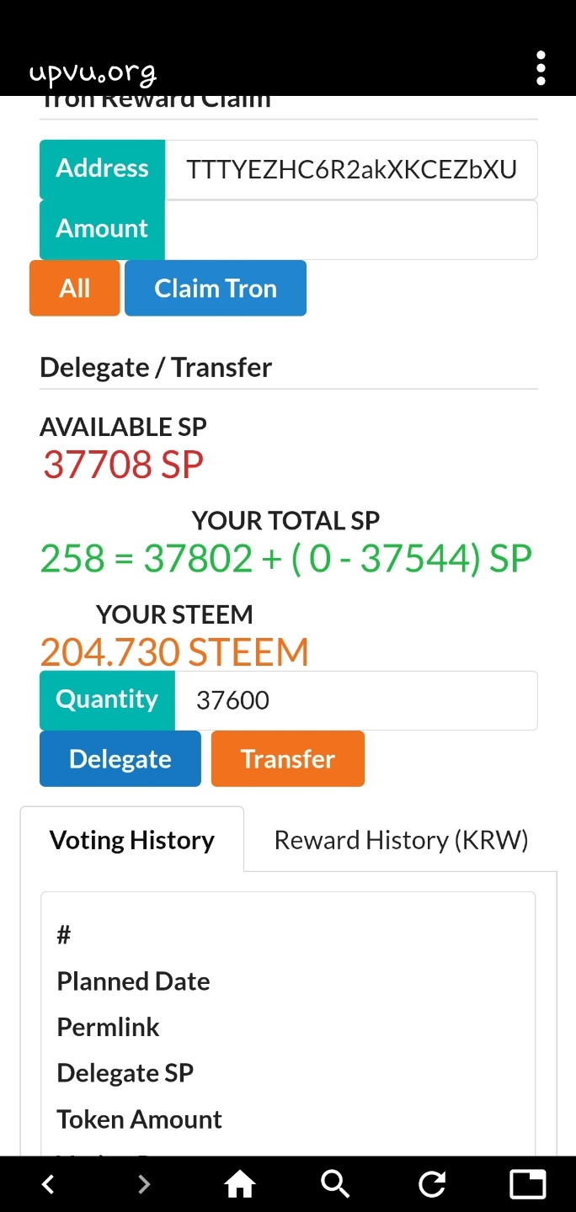Focus the Tron Address input field
The image size is (576, 1212).
(x=351, y=169)
